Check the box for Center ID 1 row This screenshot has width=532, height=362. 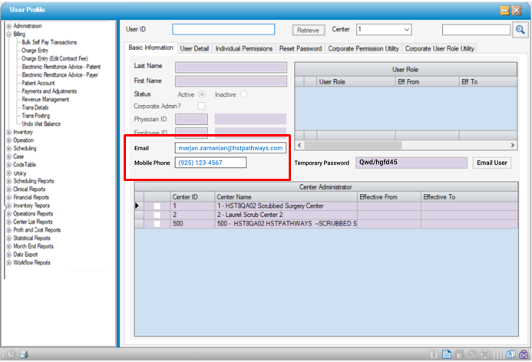pyautogui.click(x=157, y=206)
